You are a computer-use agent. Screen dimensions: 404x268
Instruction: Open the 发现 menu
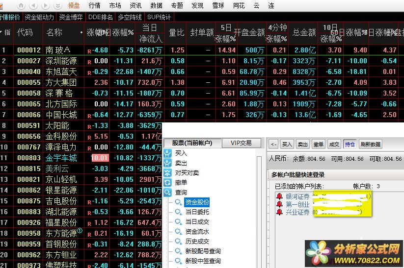pos(198,5)
